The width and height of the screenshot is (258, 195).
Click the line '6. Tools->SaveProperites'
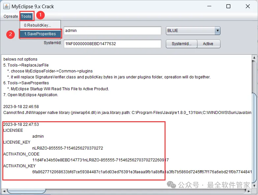26,83
